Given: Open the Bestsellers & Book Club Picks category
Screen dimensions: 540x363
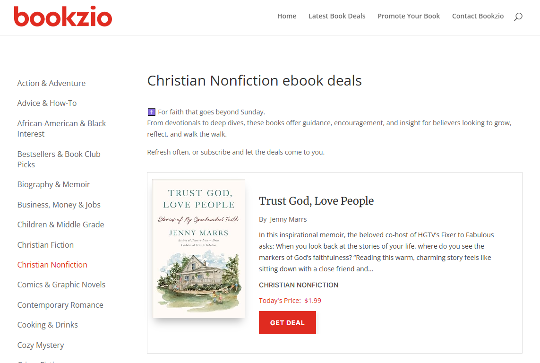Looking at the screenshot, I should [59, 159].
